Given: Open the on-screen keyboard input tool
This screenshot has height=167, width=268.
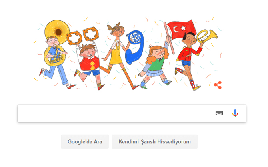Looking at the screenshot, I should [x=219, y=113].
